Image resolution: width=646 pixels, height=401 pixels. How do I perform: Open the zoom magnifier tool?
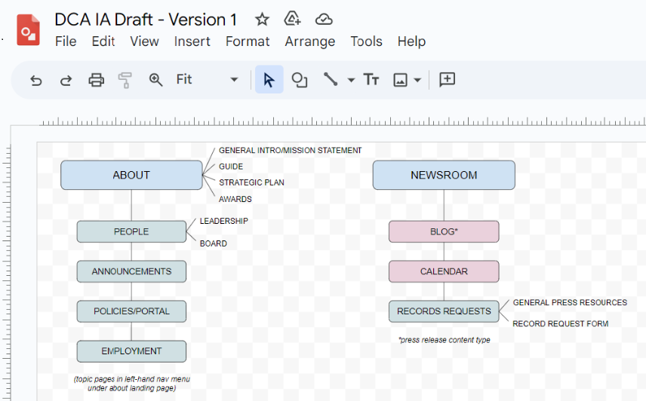155,80
